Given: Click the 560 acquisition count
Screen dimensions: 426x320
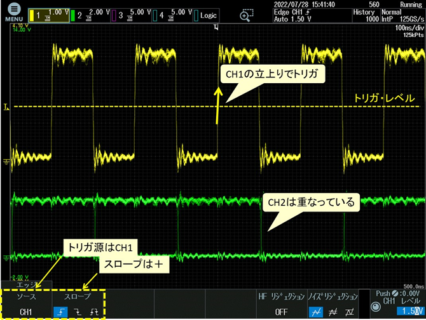Looking at the screenshot, I should pyautogui.click(x=374, y=4).
